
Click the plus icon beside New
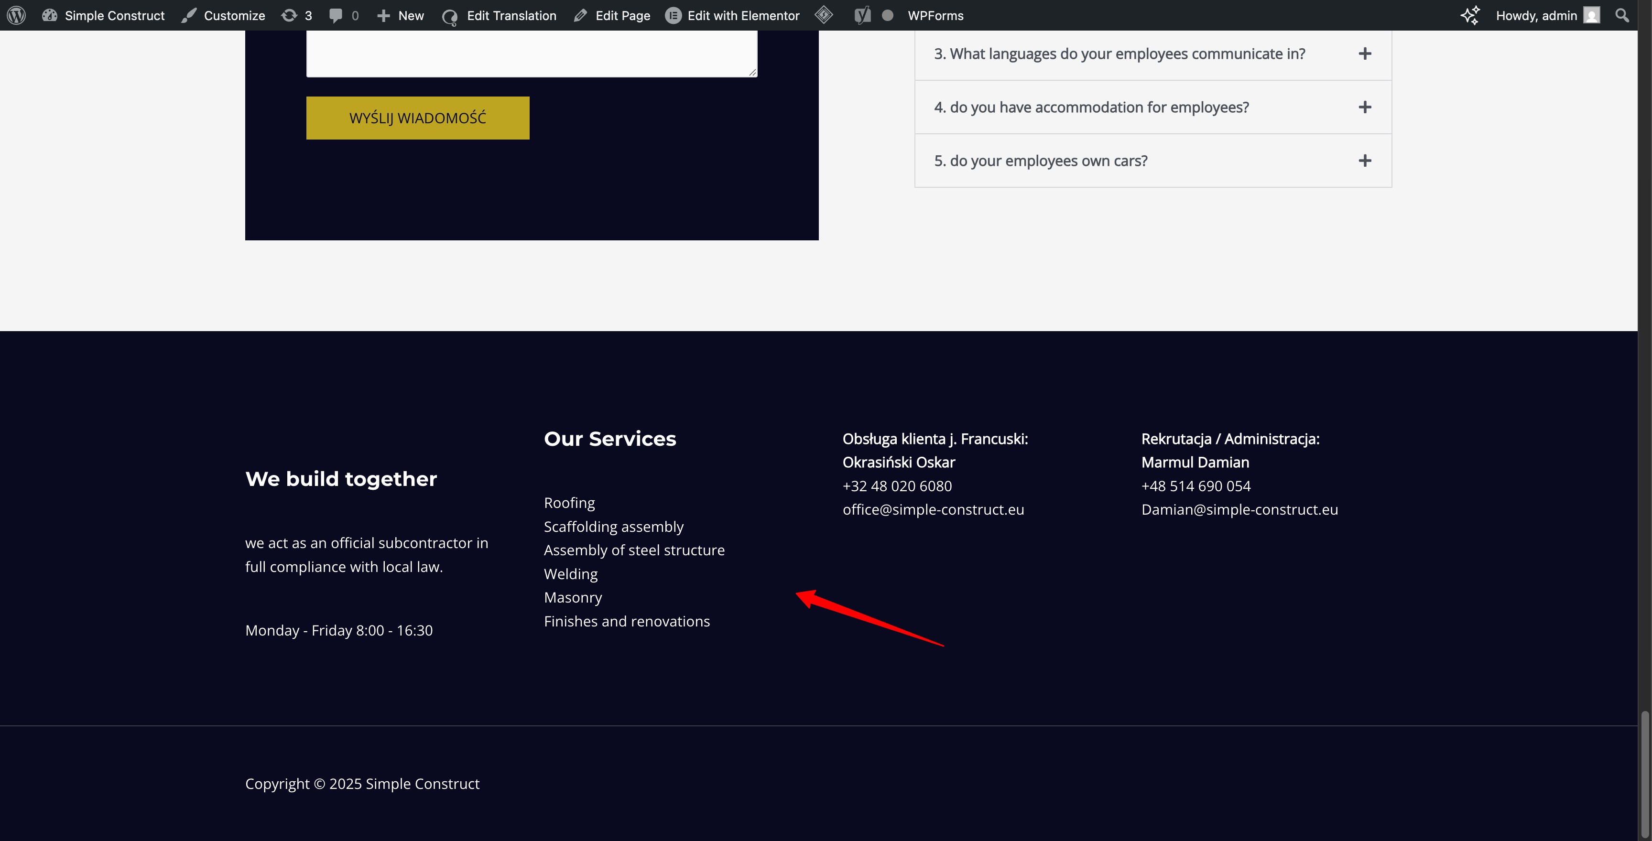tap(383, 15)
